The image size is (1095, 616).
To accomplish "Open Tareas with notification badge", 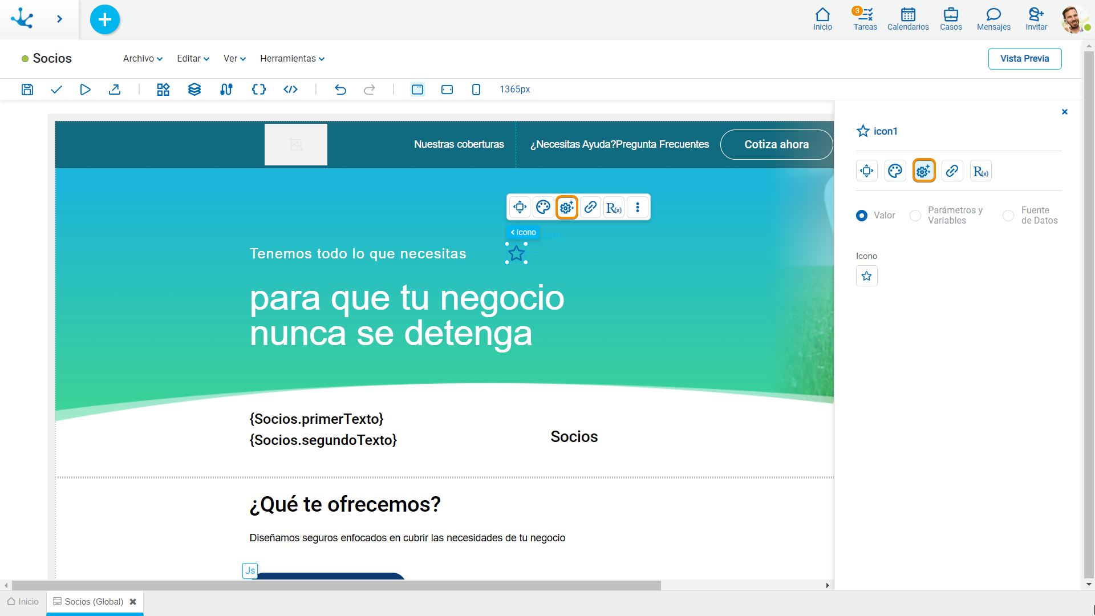I will click(x=865, y=19).
